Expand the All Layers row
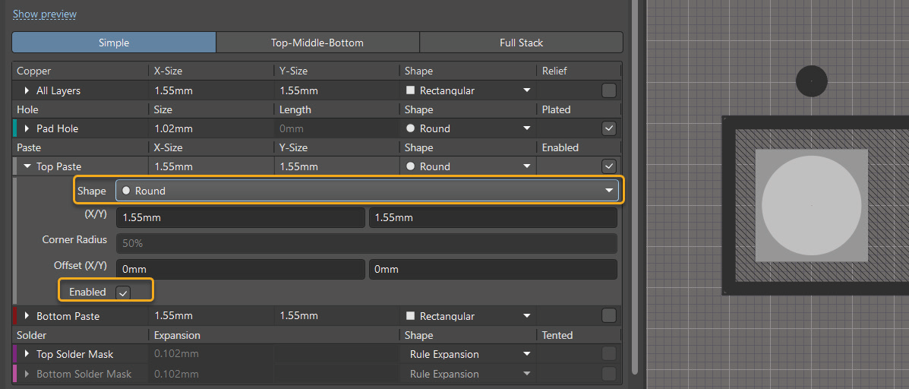909x389 pixels. (x=27, y=90)
